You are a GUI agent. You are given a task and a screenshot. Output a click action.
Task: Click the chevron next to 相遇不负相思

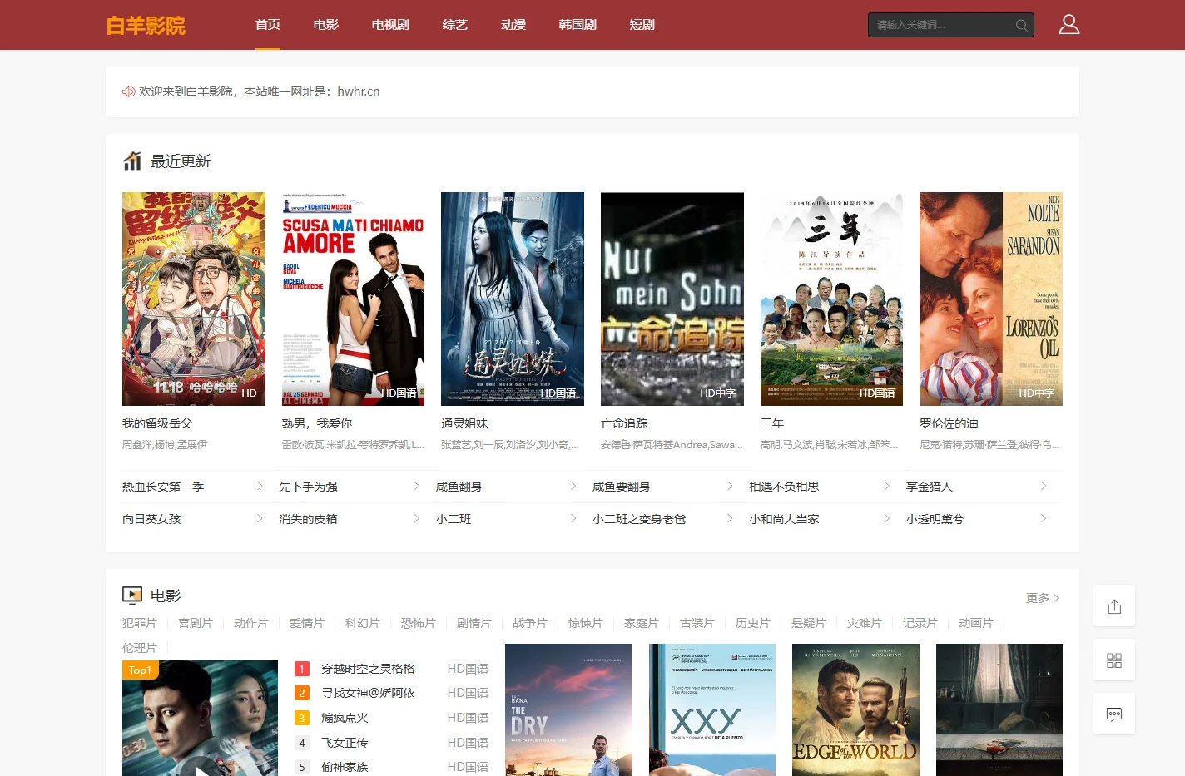pos(887,486)
